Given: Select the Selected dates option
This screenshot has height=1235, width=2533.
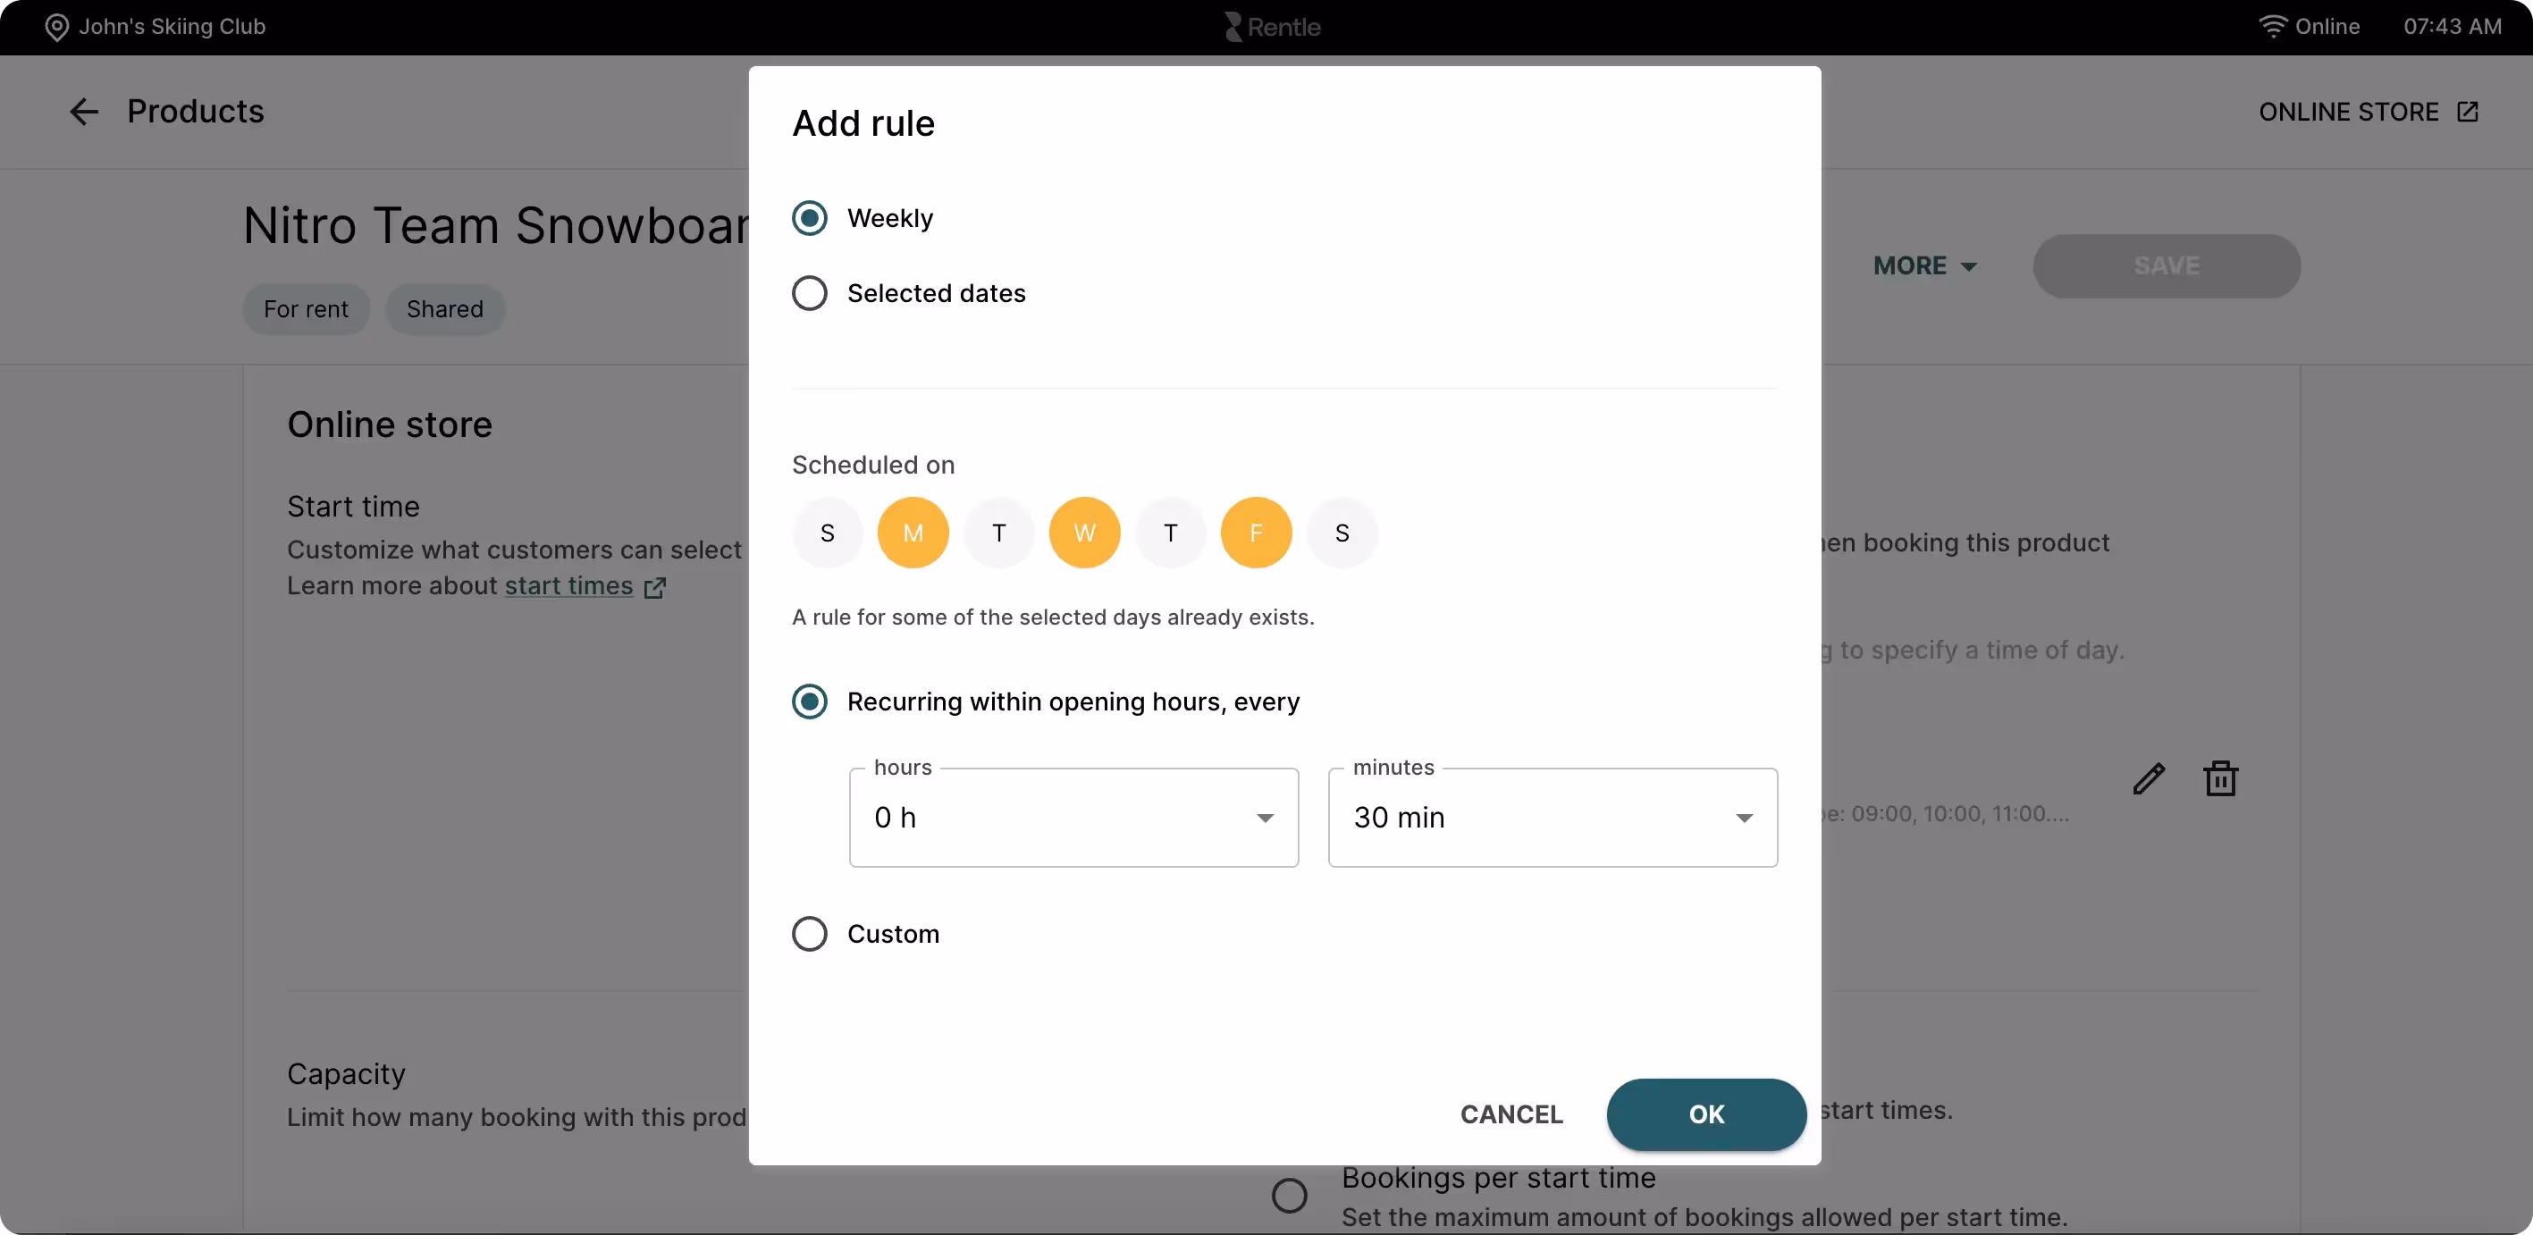Looking at the screenshot, I should click(x=809, y=293).
